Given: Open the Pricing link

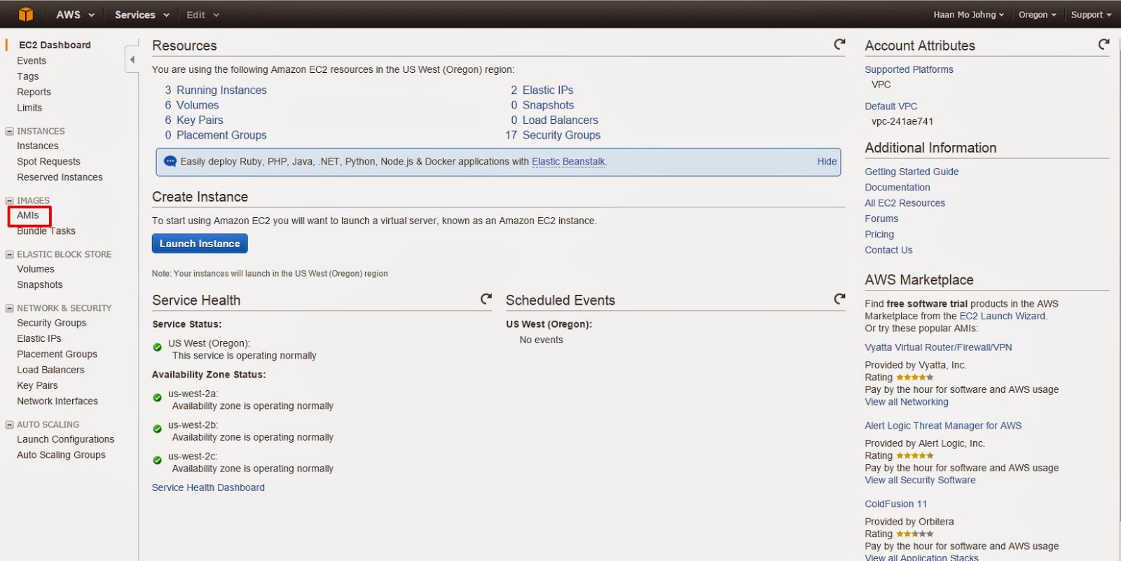Looking at the screenshot, I should 879,235.
